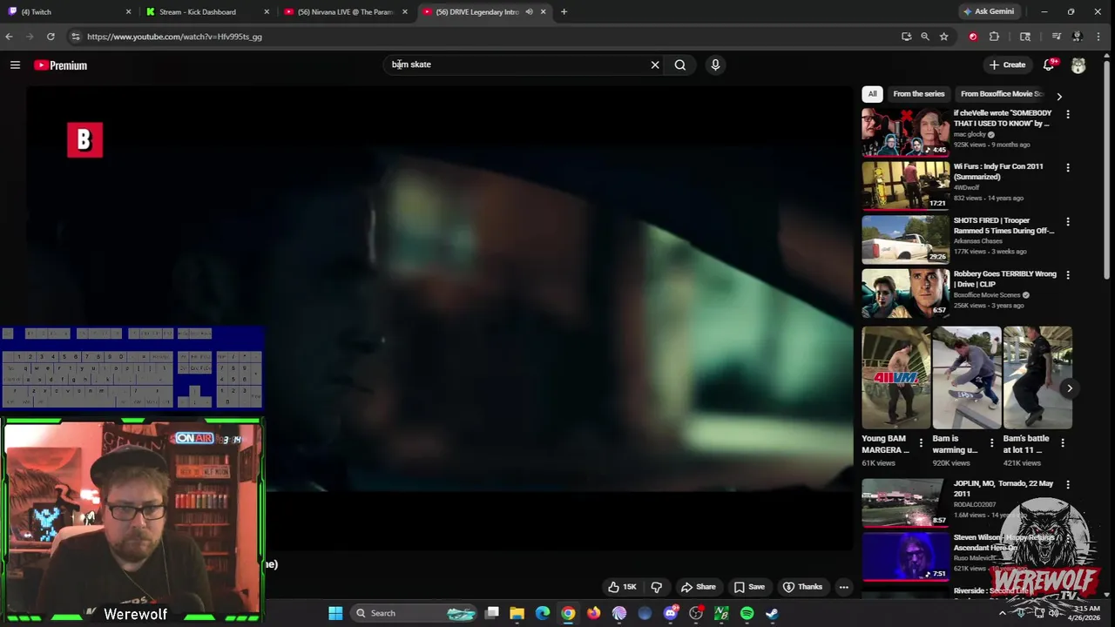This screenshot has width=1115, height=627.
Task: Open Chrome media controls icon
Action: pos(1056,37)
